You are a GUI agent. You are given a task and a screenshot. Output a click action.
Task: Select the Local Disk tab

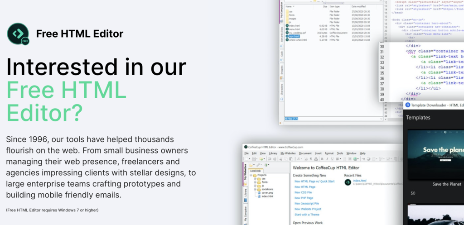coord(256,171)
